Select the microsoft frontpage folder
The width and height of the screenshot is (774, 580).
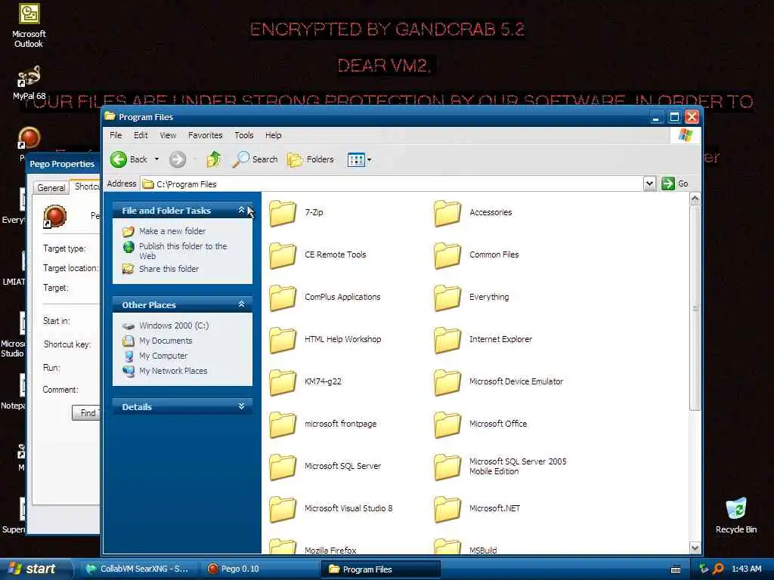pos(324,424)
